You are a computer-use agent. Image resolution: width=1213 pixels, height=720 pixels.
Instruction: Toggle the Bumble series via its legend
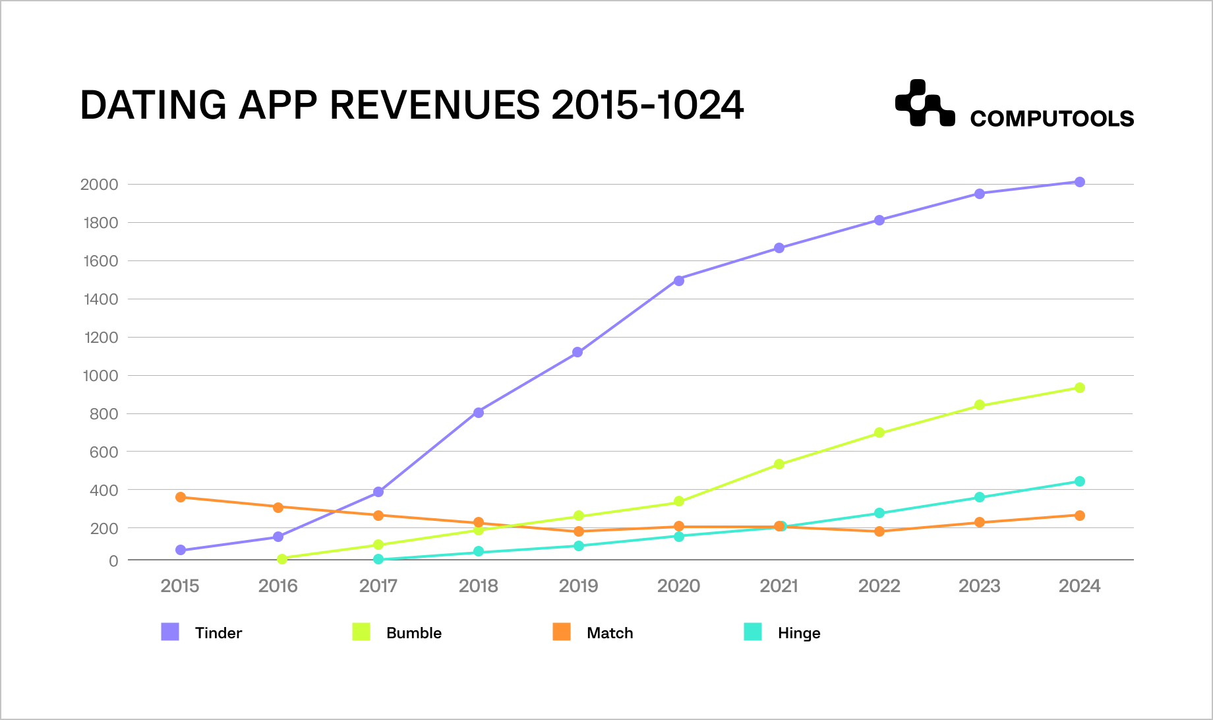tap(361, 632)
